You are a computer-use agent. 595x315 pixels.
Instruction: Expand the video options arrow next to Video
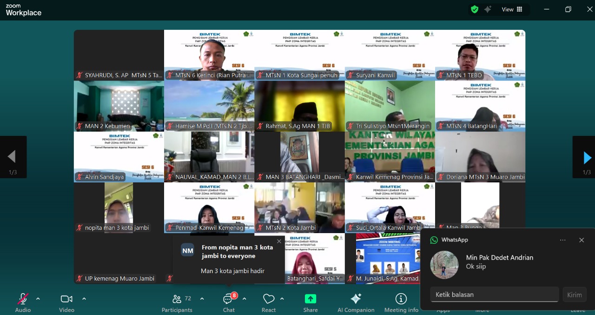(x=84, y=299)
